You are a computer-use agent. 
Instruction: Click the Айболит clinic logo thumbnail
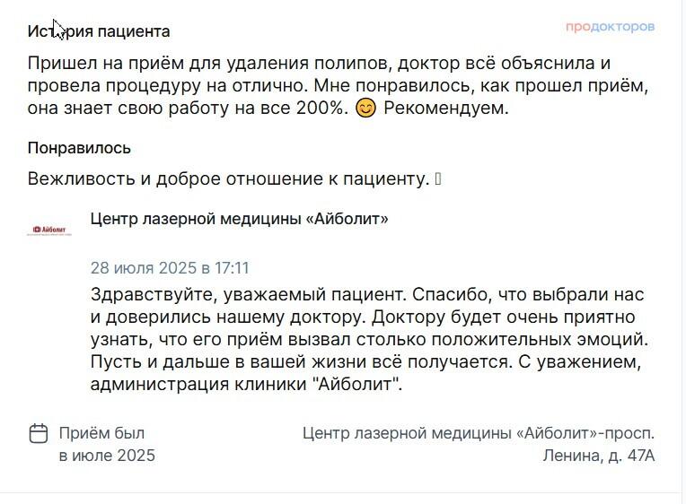pyautogui.click(x=49, y=230)
